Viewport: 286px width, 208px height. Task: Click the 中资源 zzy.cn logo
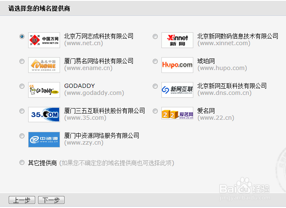click(x=44, y=140)
